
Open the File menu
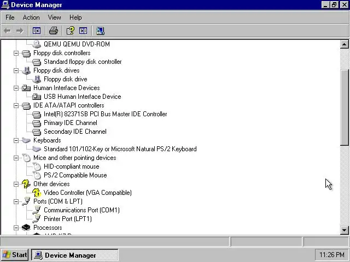point(10,17)
